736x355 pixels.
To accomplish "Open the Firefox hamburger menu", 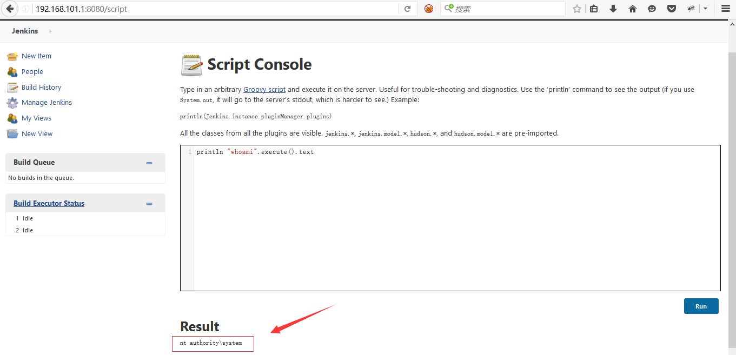I will [725, 9].
